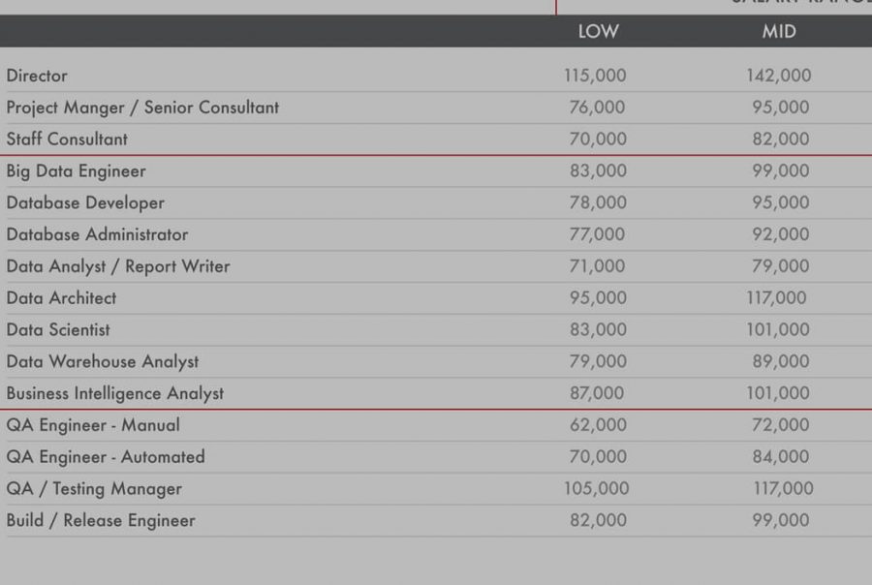Viewport: 872px width, 585px height.
Task: Select the Data Scientist job title
Action: click(58, 330)
